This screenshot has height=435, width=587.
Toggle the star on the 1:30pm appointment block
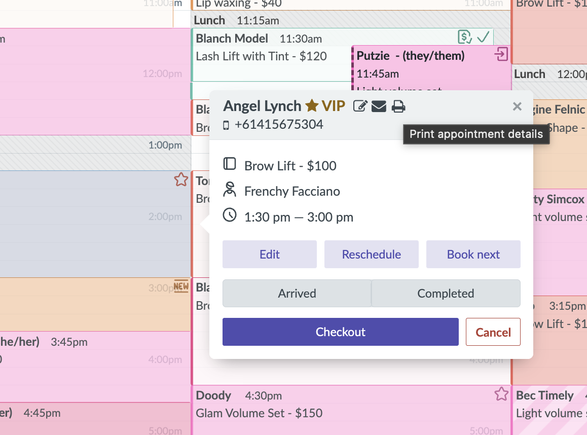pyautogui.click(x=181, y=179)
